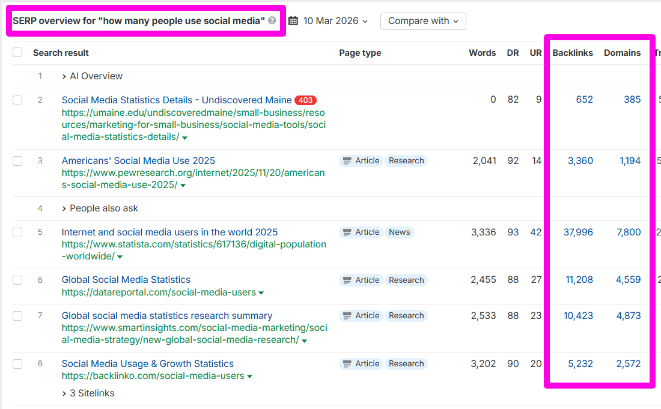Screen dimensions: 661x409
Task: Open Global social media statistics research summary link
Action: pyautogui.click(x=167, y=316)
